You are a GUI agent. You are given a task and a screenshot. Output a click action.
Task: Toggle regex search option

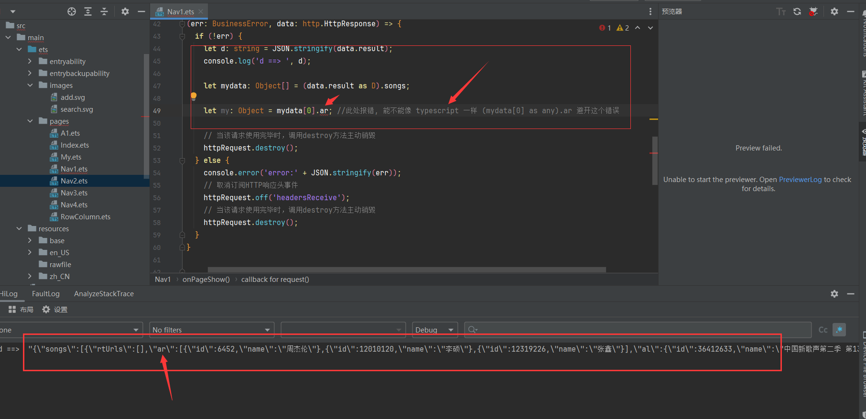click(839, 330)
